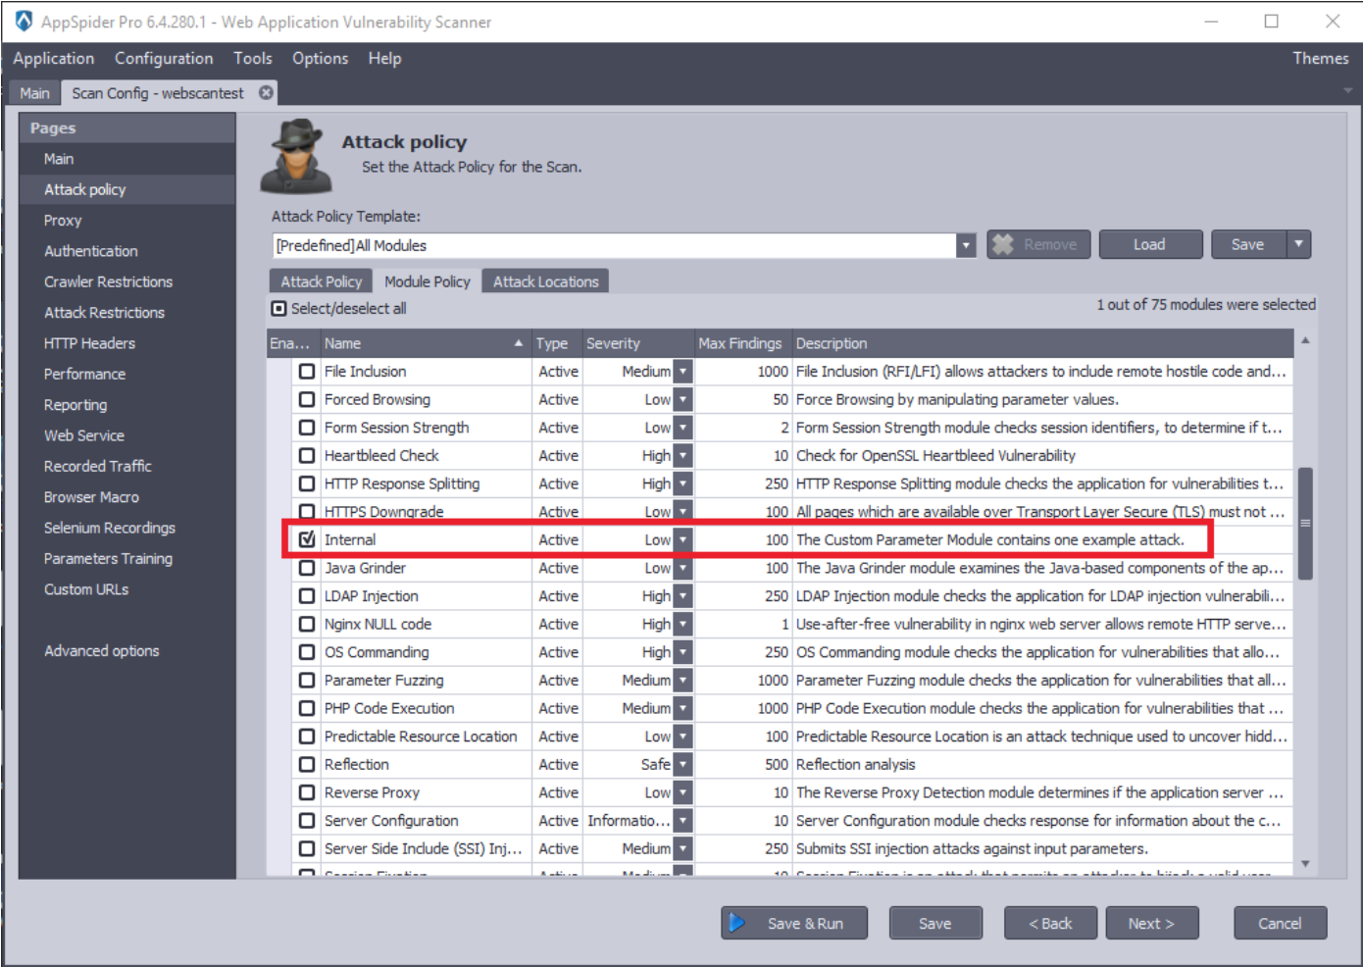Click the Load template button
Screen dimensions: 1363x967
click(x=1150, y=244)
